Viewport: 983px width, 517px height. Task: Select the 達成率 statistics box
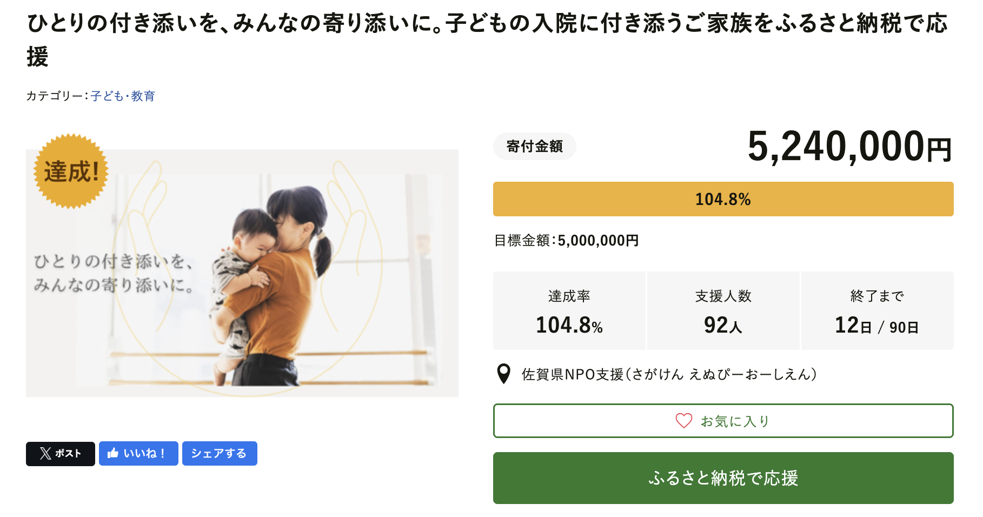pos(569,311)
